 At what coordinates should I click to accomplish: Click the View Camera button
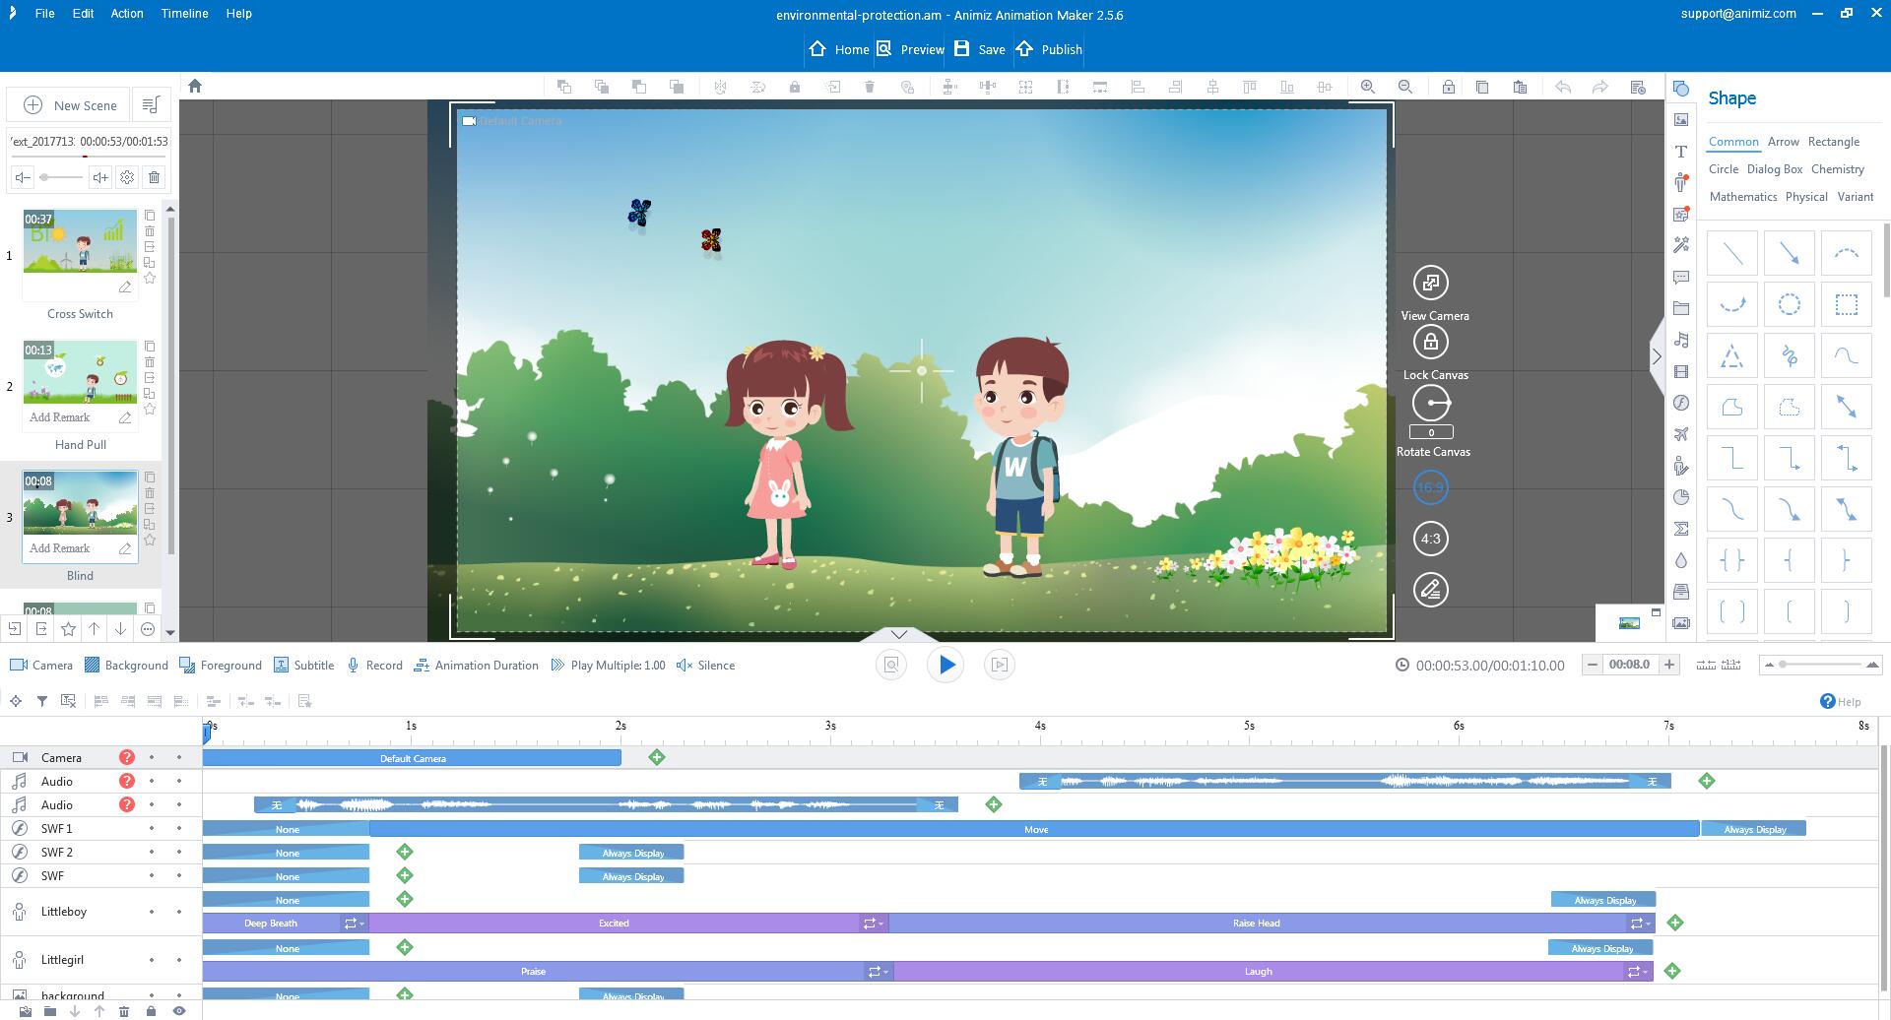tap(1431, 283)
